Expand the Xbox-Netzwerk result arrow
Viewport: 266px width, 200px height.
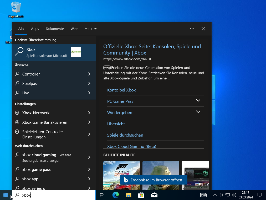tap(89, 113)
